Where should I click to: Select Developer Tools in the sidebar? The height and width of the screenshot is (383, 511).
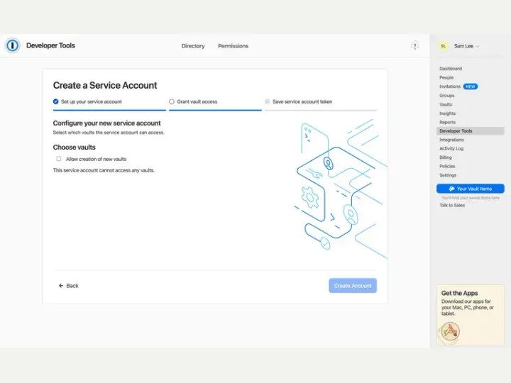[471, 131]
